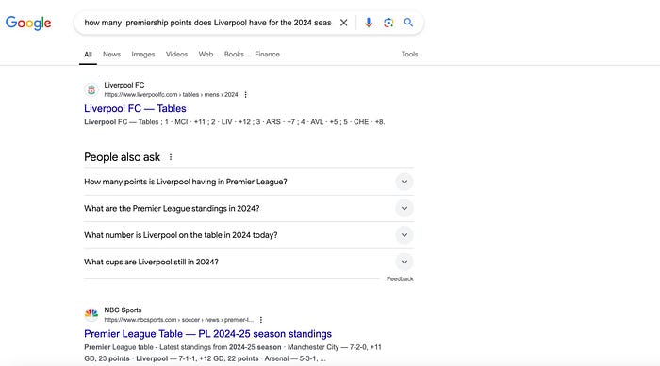This screenshot has width=660, height=366.
Task: Switch to the Images tab
Action: click(143, 55)
